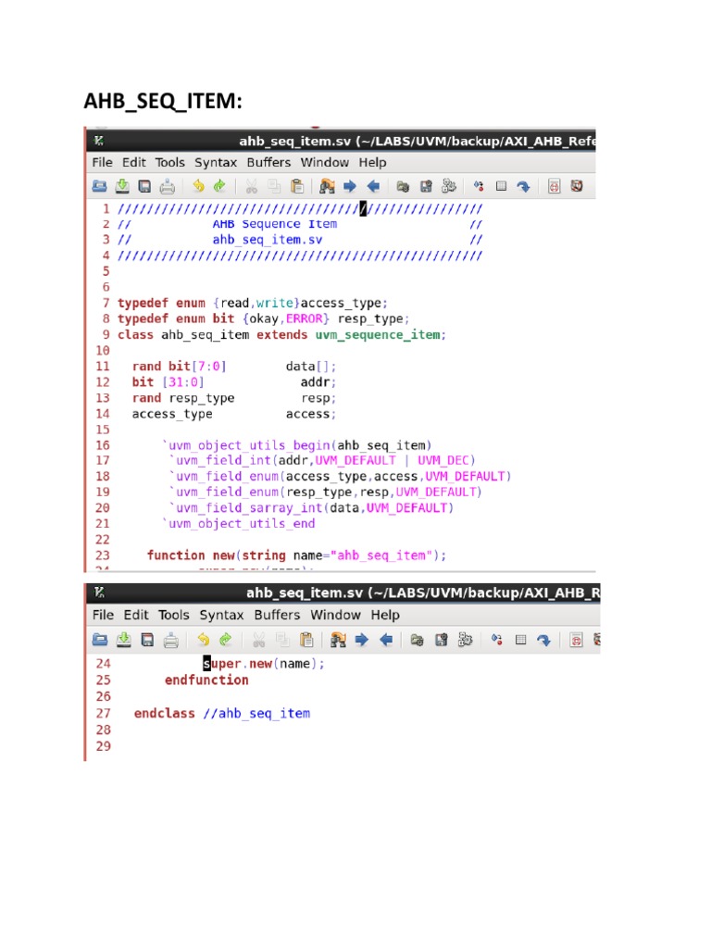The image size is (711, 948).
Task: Click Build Tags icon in top gVim toolbar
Action: pos(501,186)
